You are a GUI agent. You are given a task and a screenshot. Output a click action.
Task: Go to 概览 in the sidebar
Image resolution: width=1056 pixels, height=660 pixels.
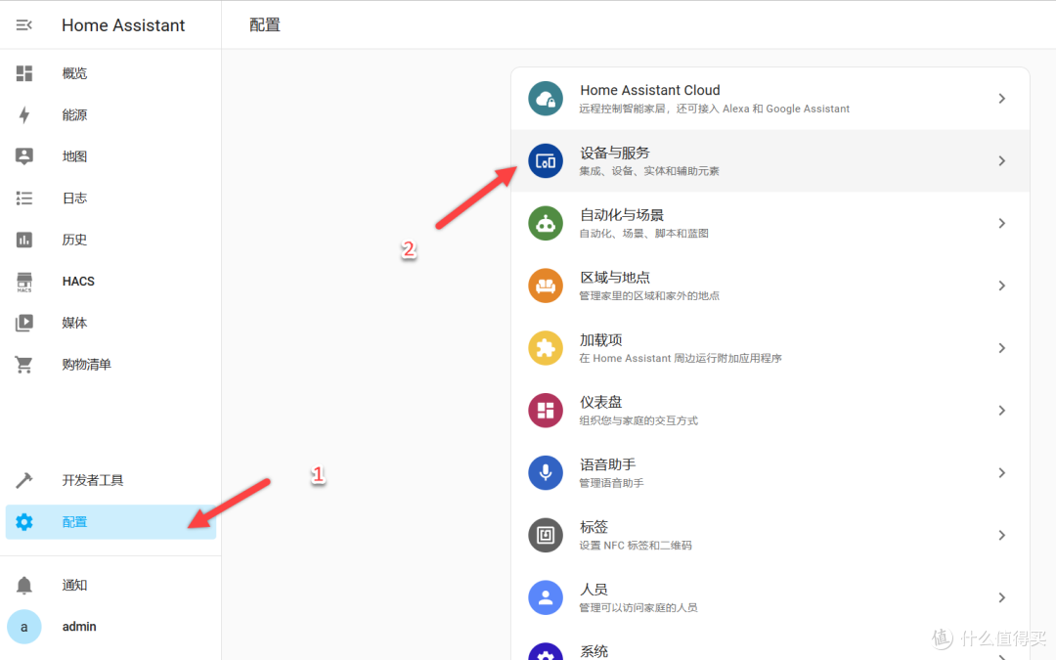point(110,73)
